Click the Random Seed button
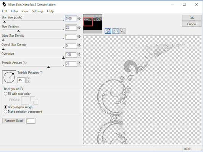The width and height of the screenshot is (203, 152). (14, 121)
